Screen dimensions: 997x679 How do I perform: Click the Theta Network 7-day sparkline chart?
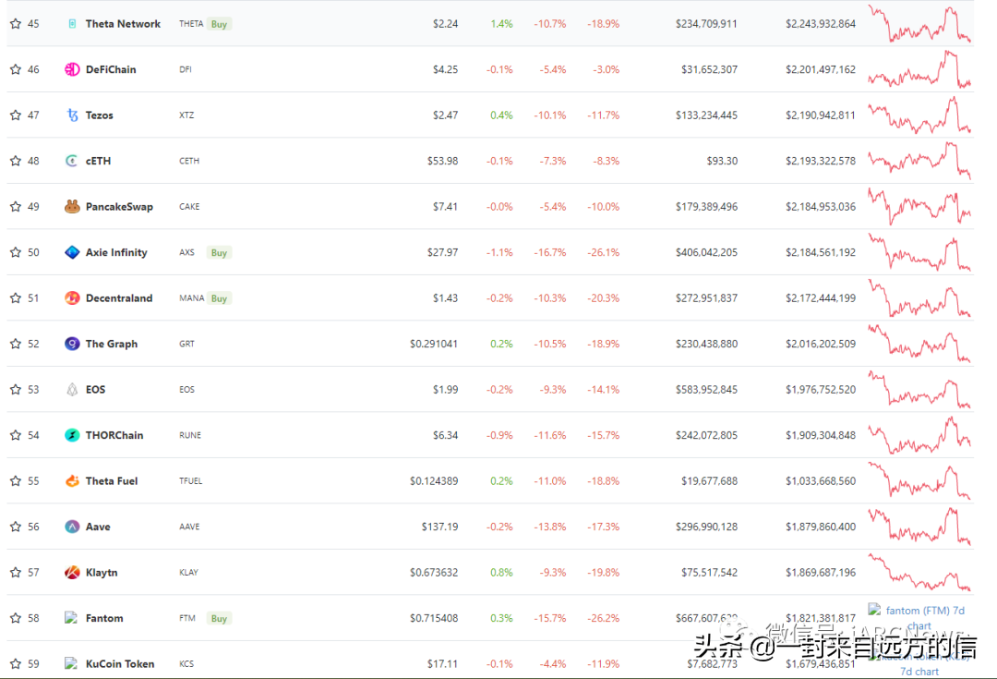pos(919,23)
